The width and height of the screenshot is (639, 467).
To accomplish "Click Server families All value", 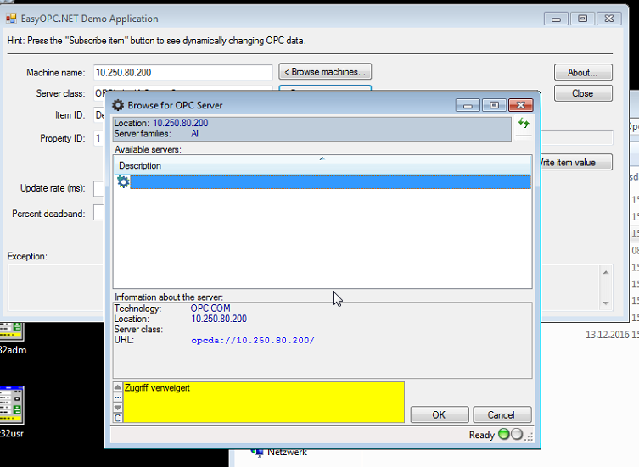I will pos(195,134).
